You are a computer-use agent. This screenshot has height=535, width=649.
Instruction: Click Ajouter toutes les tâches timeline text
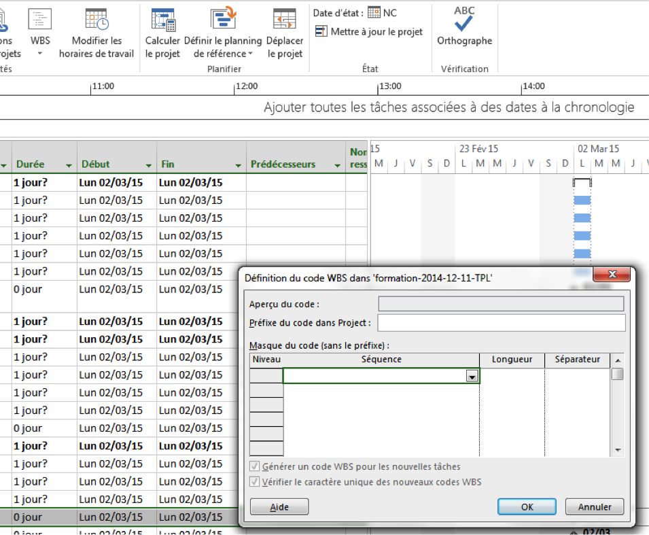[449, 107]
